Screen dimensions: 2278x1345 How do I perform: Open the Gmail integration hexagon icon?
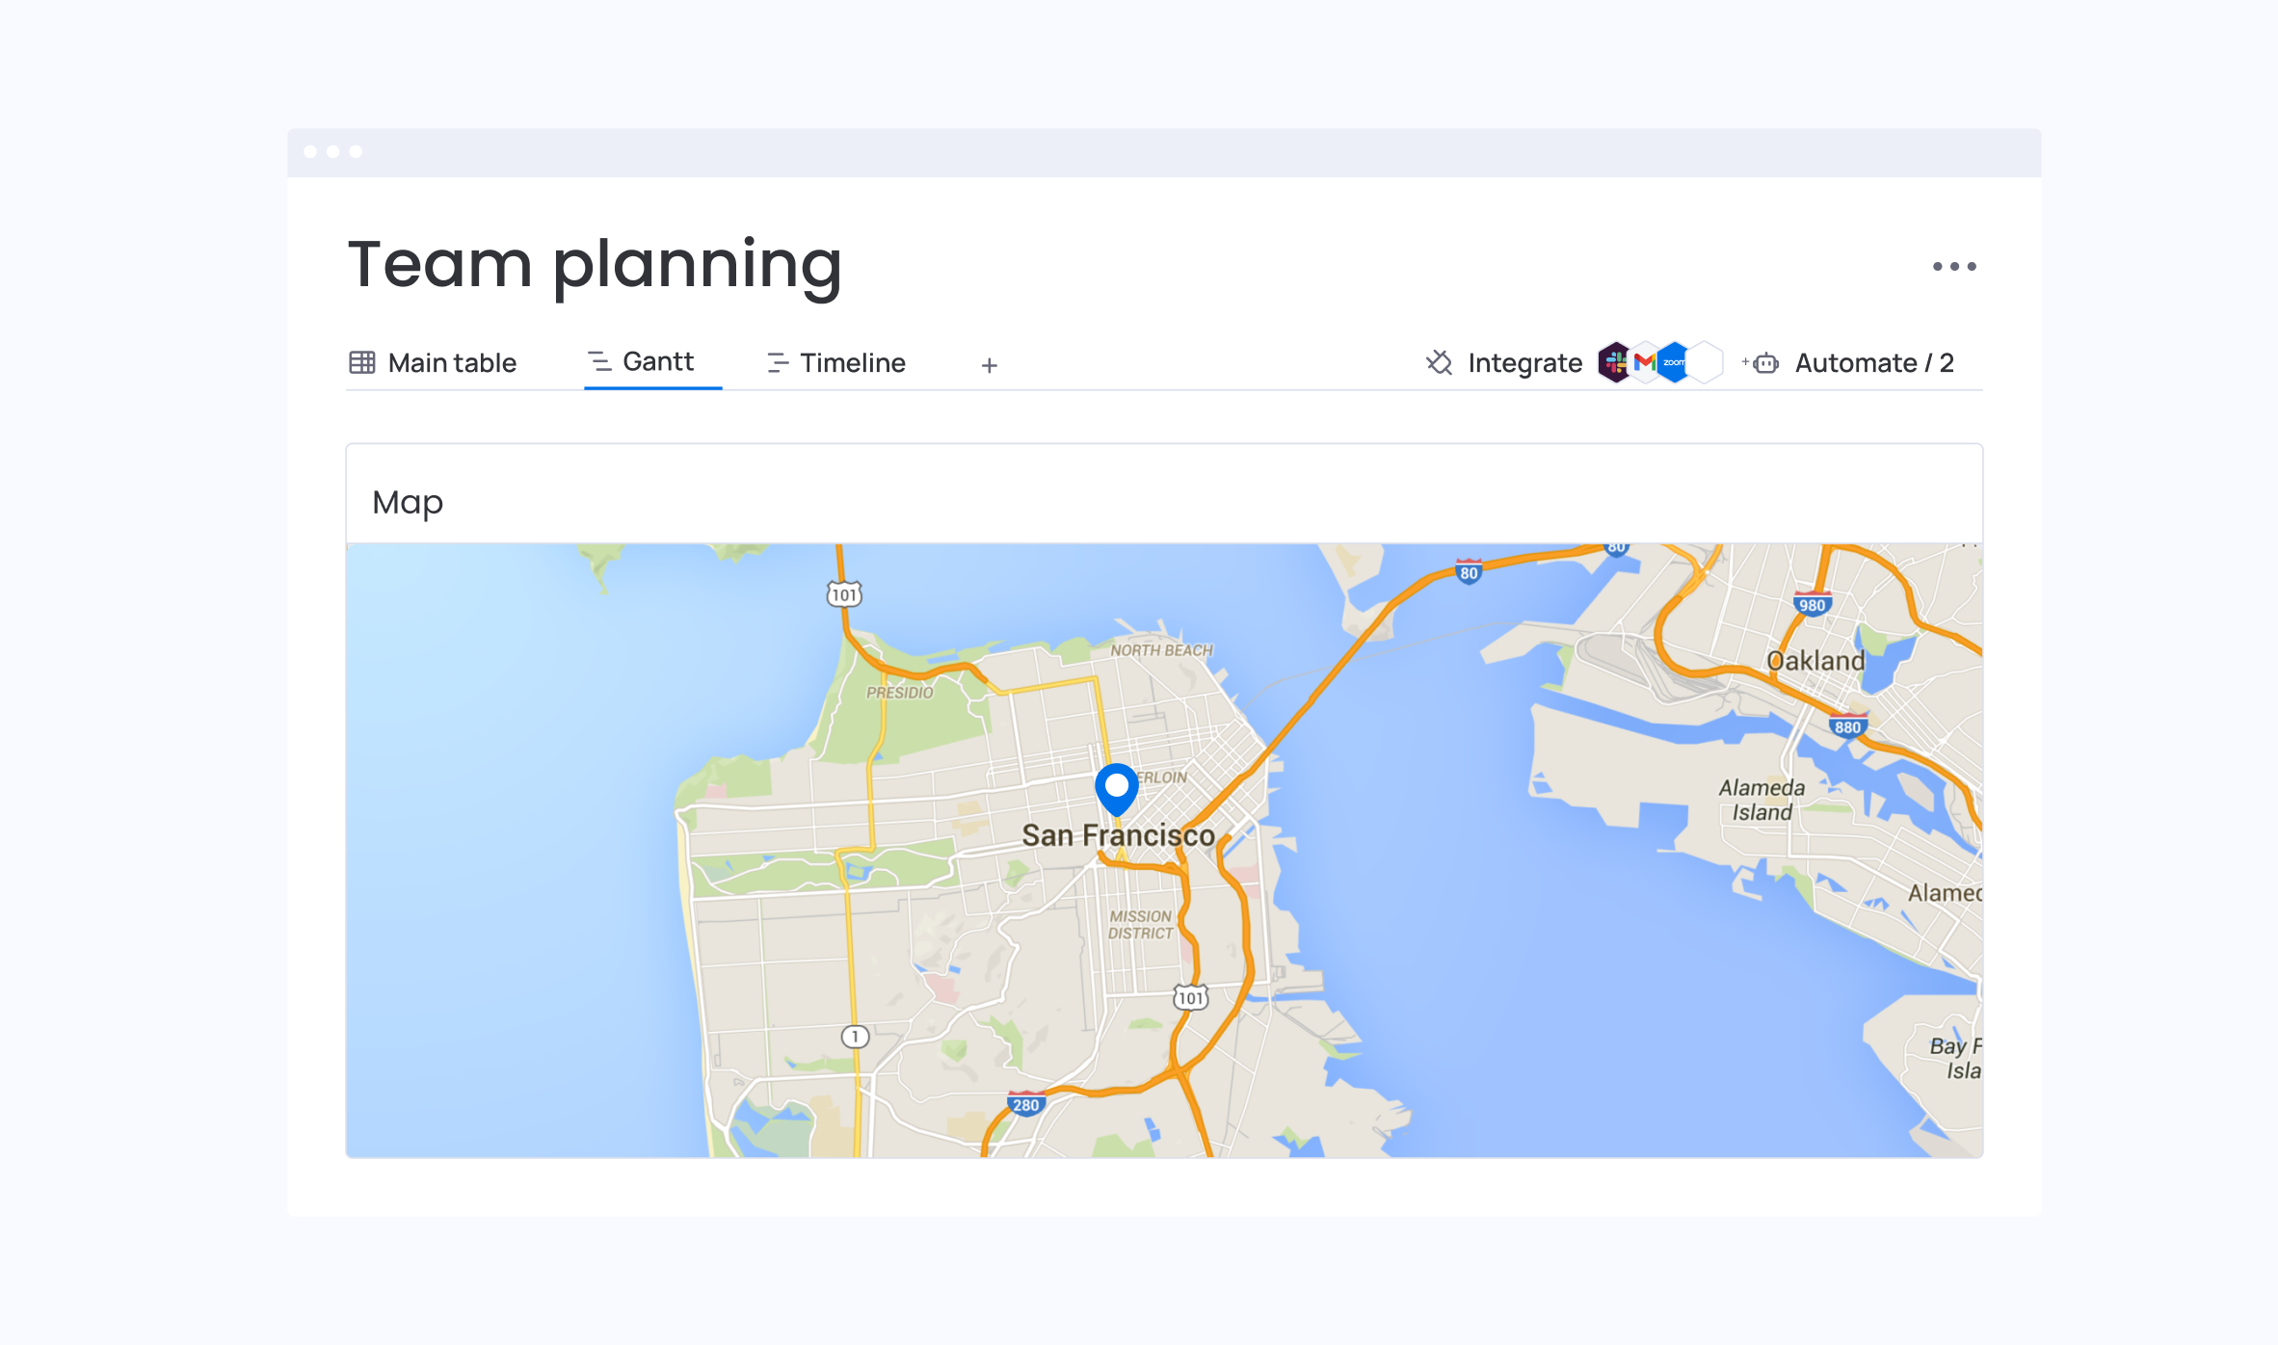pos(1644,362)
